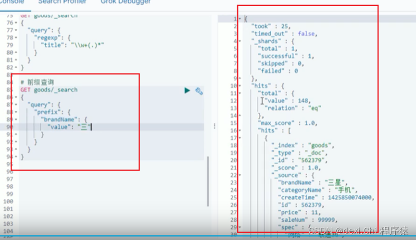Click the "max_score" : 1.0 line
416x240 pixels.
click(288, 123)
